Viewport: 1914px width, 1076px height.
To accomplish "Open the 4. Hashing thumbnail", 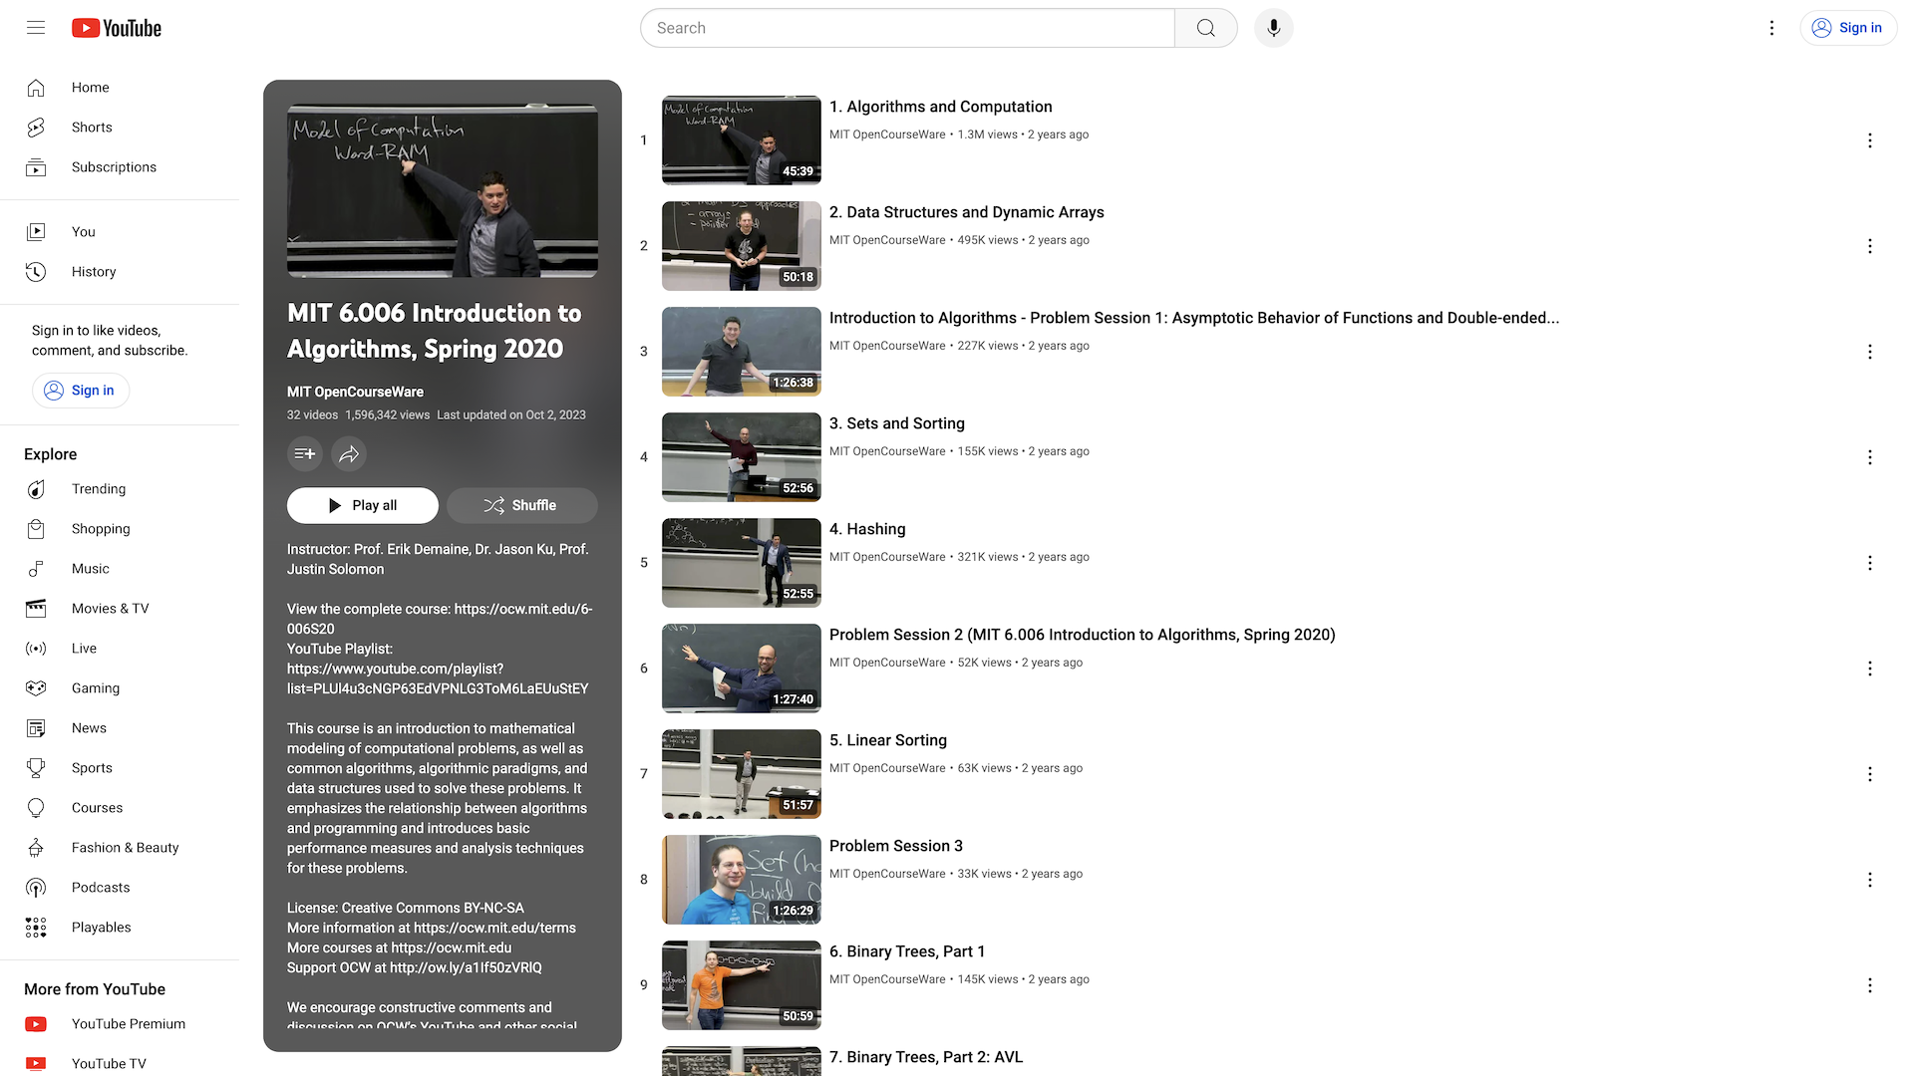I will point(742,563).
